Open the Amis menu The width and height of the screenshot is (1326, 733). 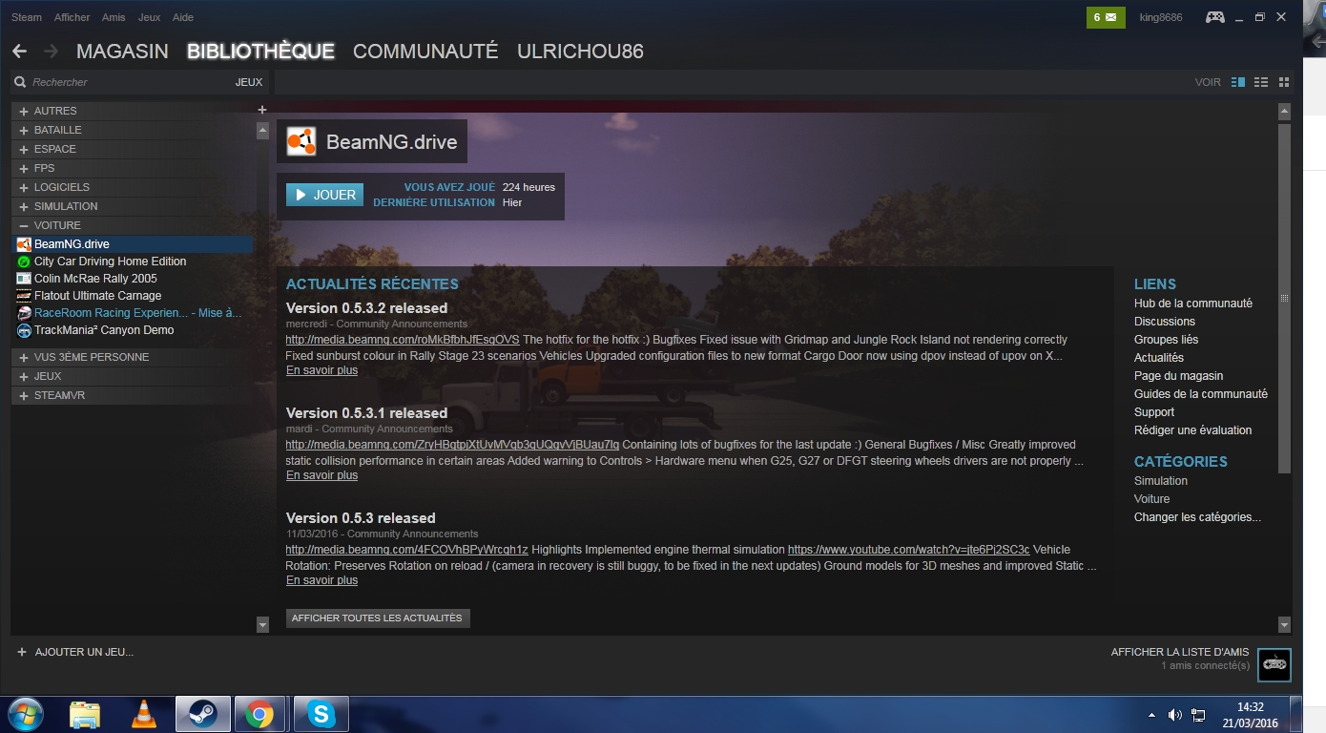click(114, 17)
